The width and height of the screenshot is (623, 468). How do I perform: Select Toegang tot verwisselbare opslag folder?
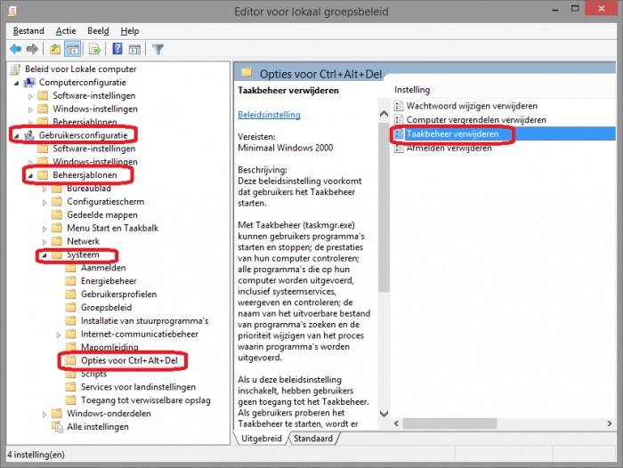146,400
